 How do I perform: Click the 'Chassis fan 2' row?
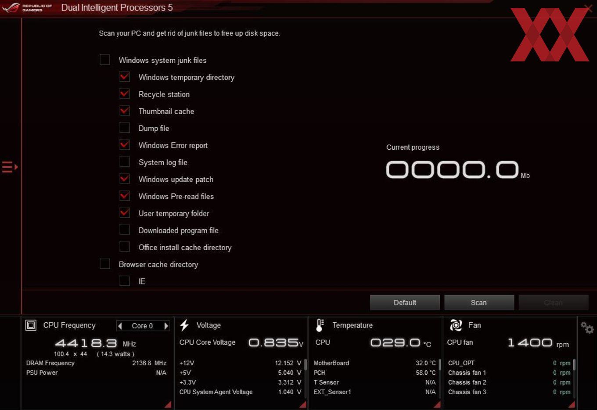(x=509, y=382)
